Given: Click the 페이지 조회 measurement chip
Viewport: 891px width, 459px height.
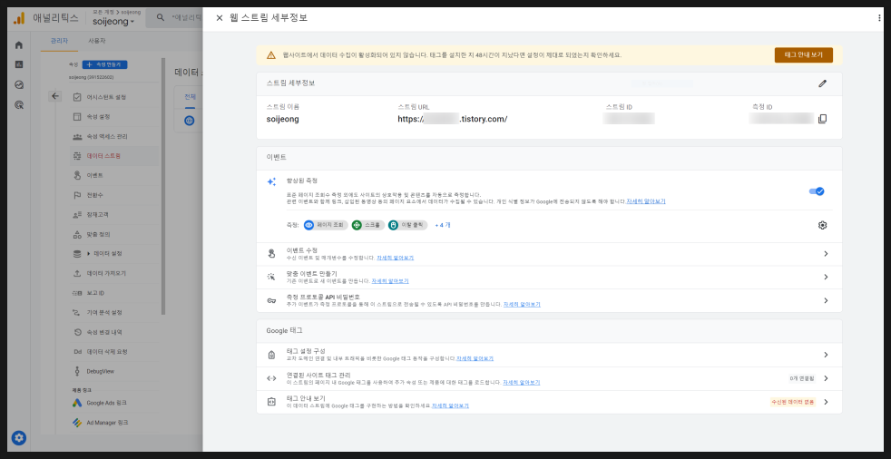Looking at the screenshot, I should [x=325, y=225].
